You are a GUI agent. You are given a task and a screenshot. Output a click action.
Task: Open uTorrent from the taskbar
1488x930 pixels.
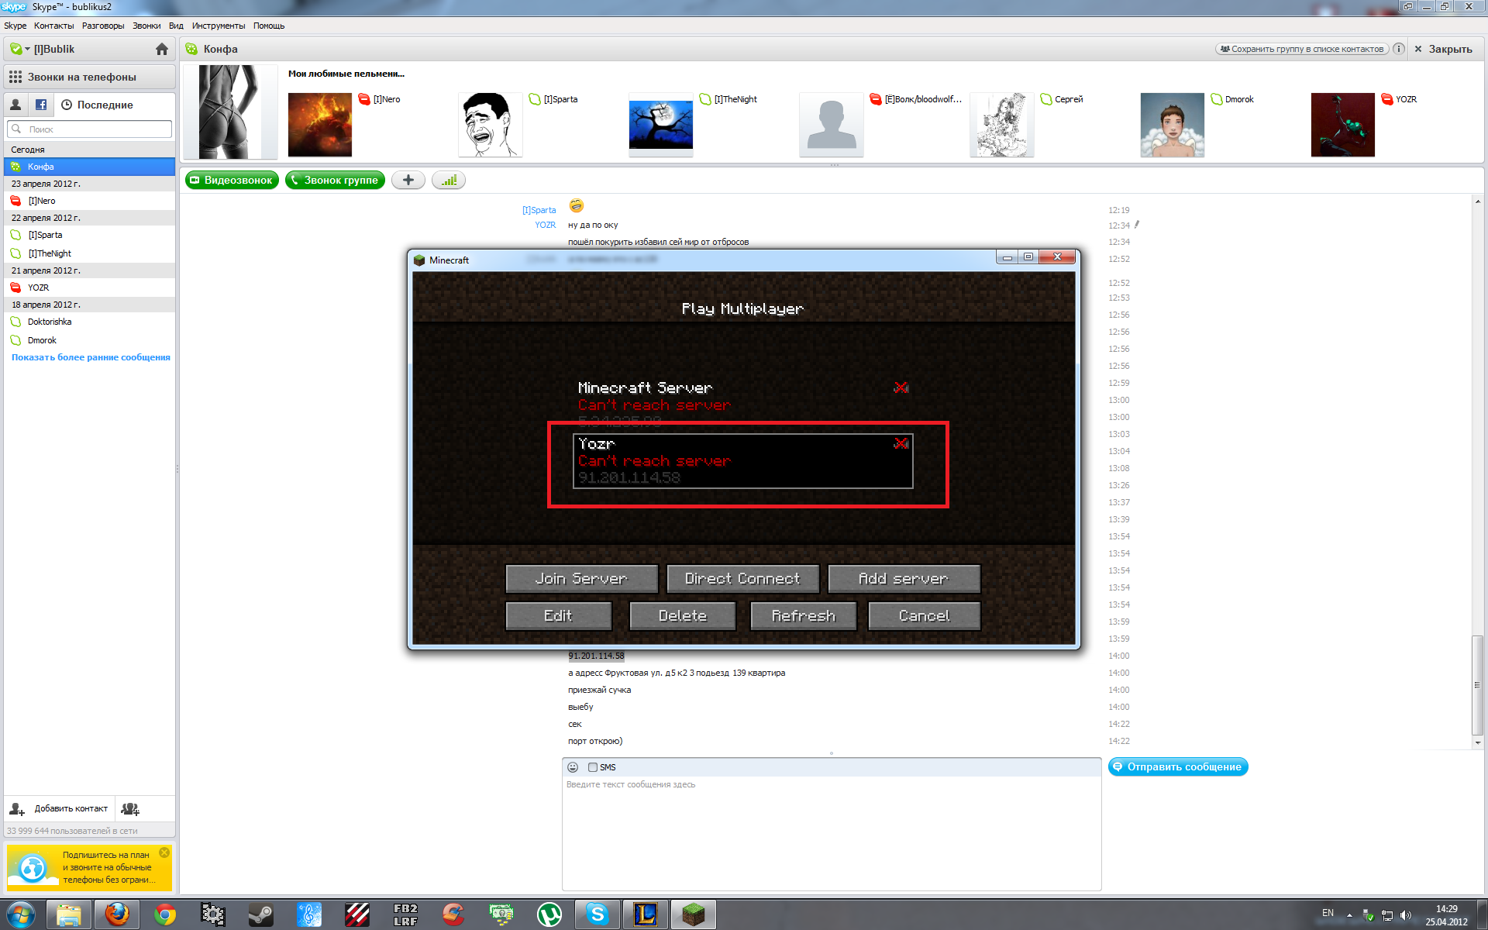point(549,915)
